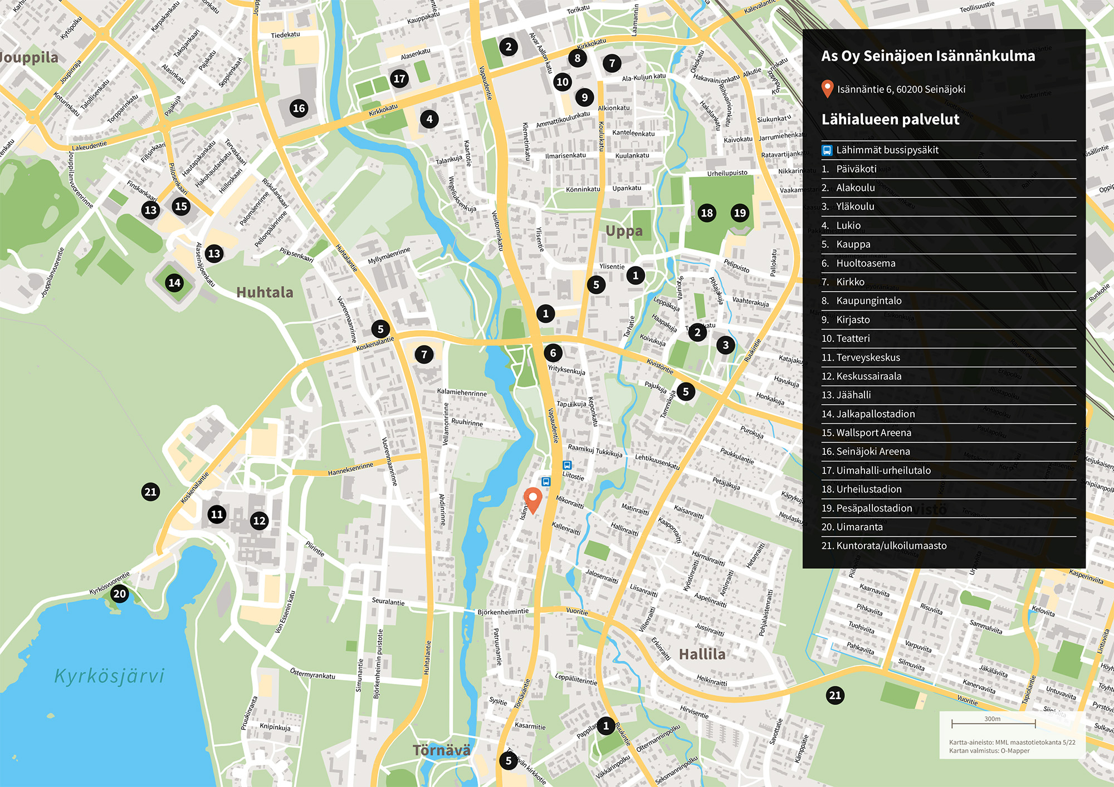Click the bus icon in the legend
1114x787 pixels.
tap(827, 150)
